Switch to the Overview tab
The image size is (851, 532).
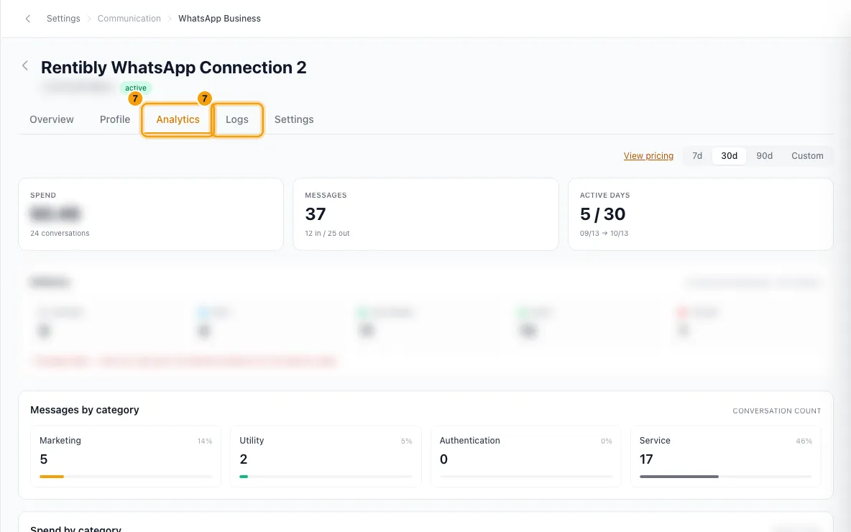click(52, 119)
